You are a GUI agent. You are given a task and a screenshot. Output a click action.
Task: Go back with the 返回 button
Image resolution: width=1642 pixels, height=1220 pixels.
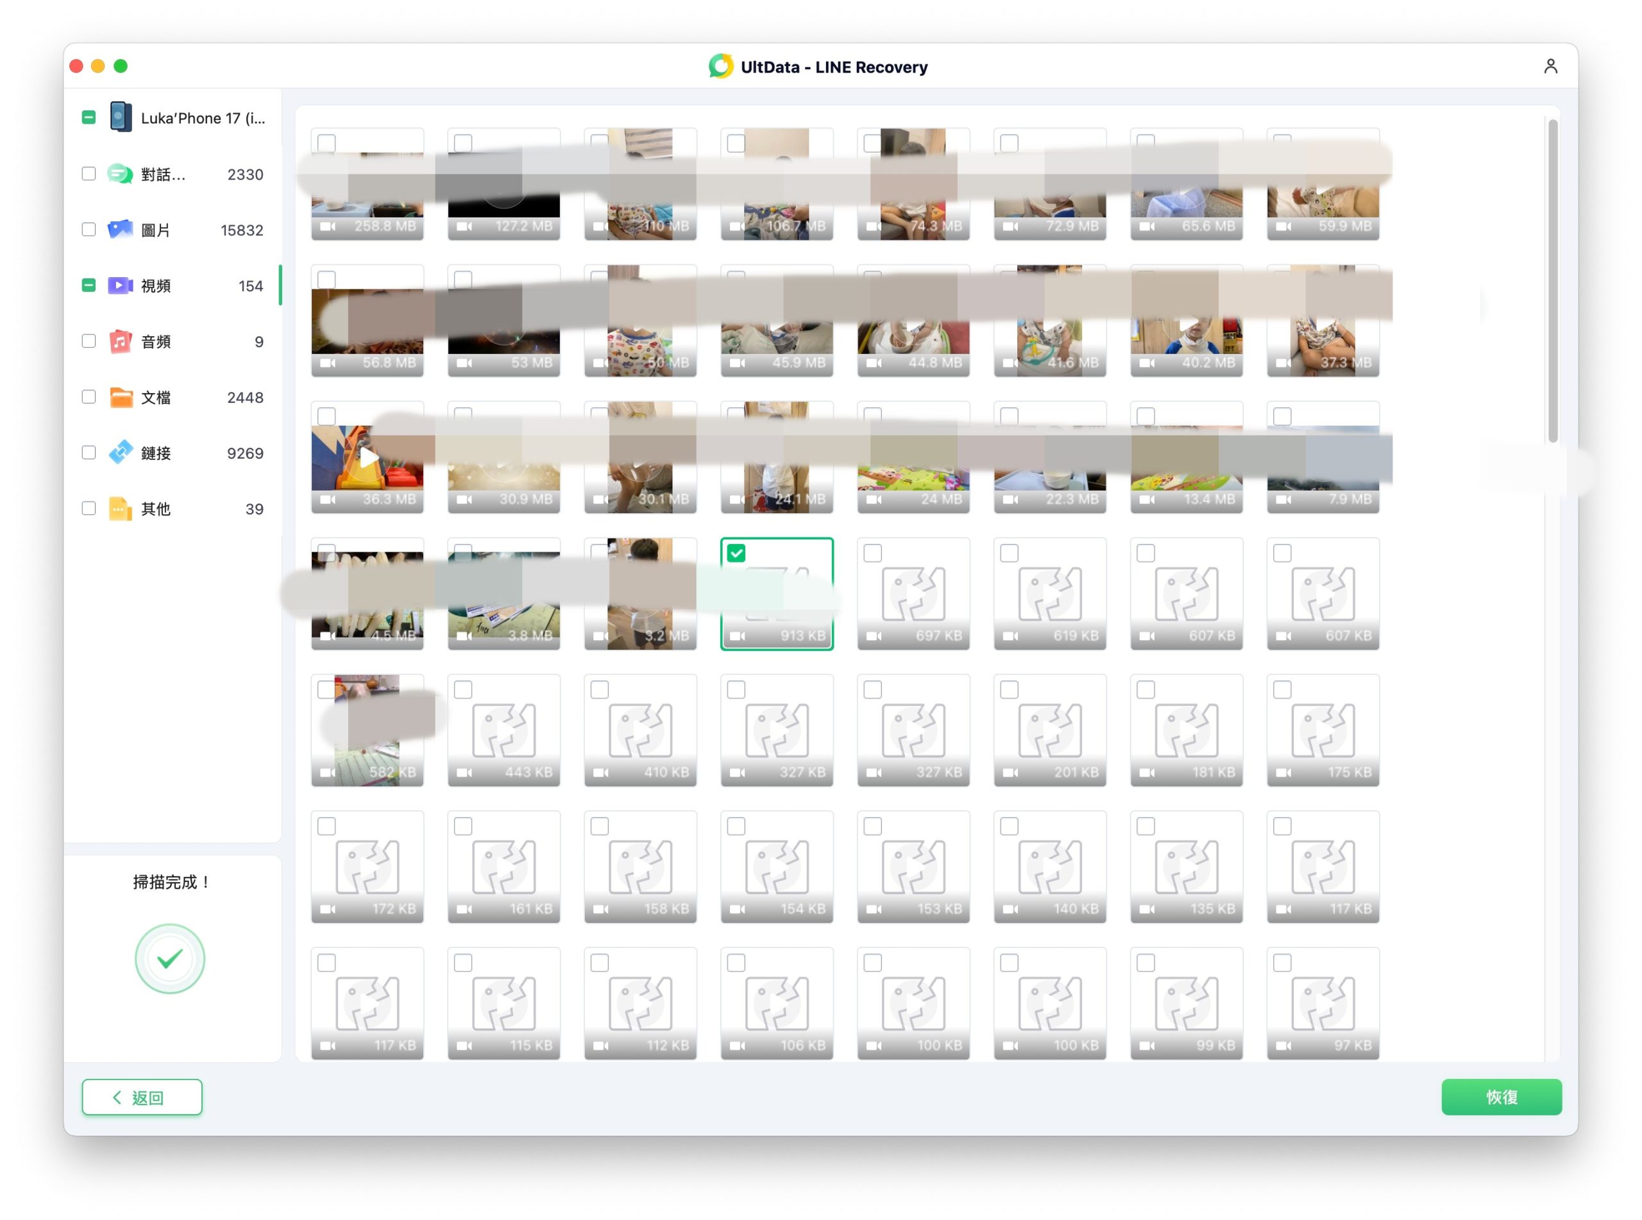tap(142, 1097)
